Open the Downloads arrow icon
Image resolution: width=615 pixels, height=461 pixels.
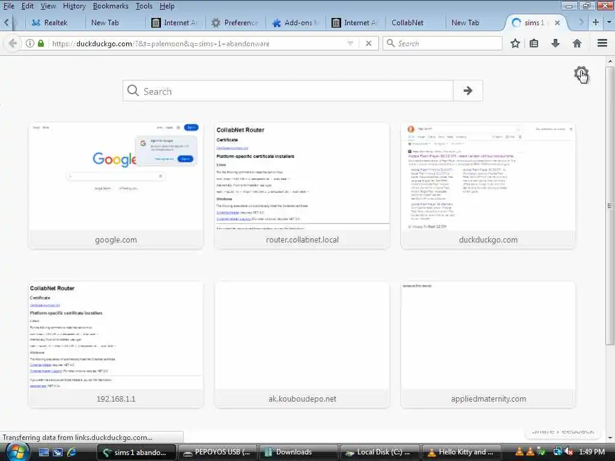555,43
